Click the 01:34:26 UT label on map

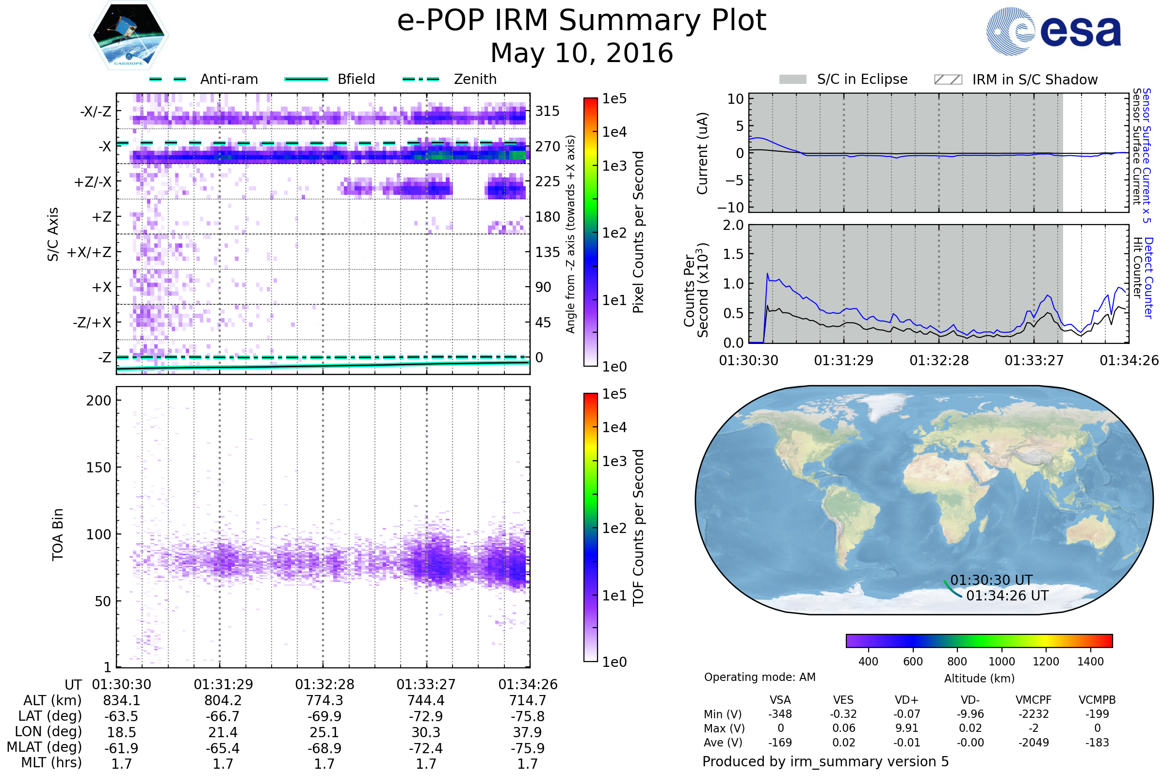[1007, 596]
